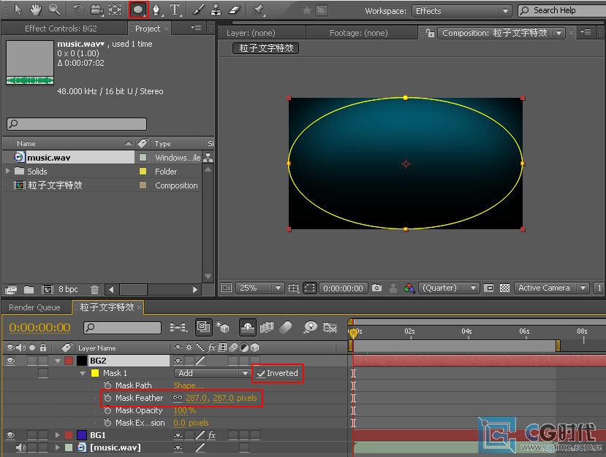
Task: Hide the BG2 layer with its eye icon
Action: pos(10,361)
